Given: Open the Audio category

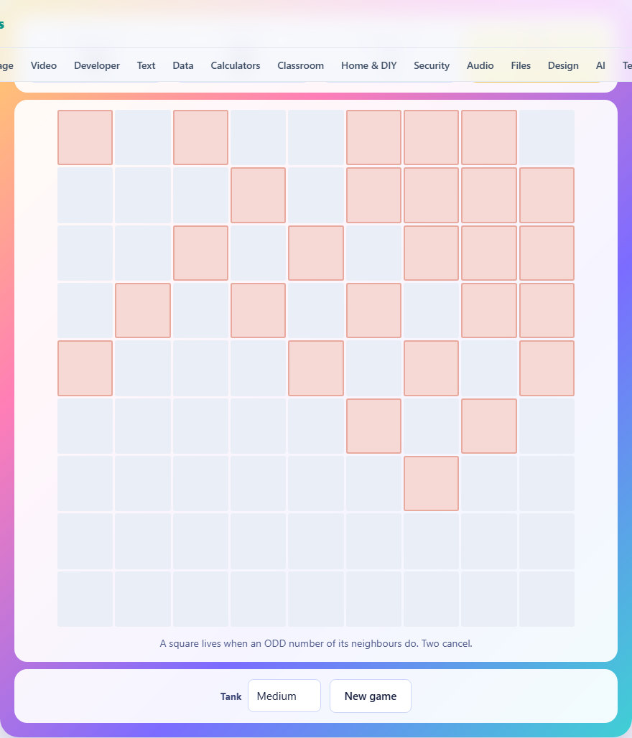Looking at the screenshot, I should [x=480, y=65].
